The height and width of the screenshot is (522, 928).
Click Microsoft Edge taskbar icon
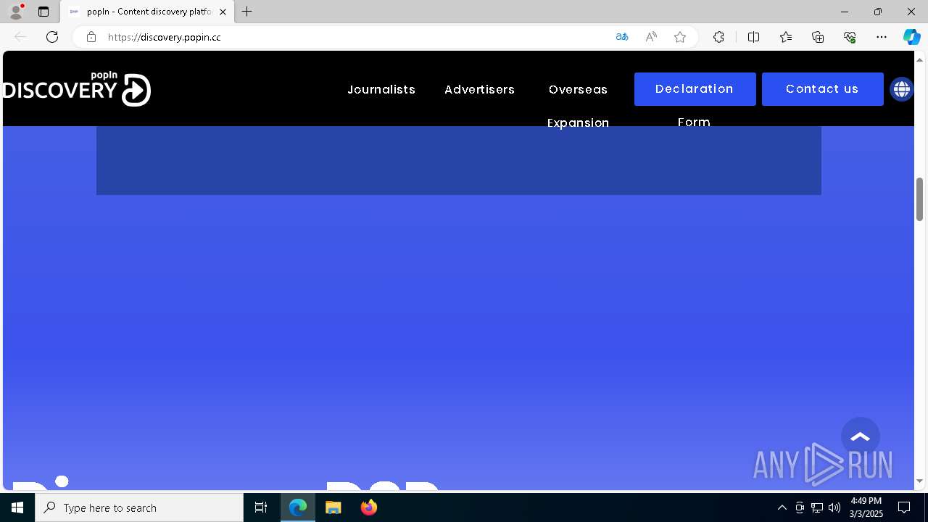point(298,507)
